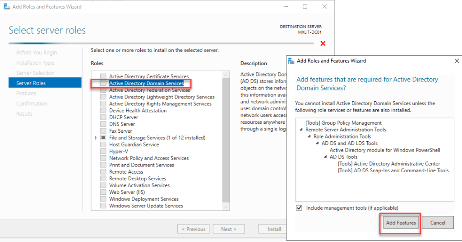Maximize the main wizard window
This screenshot has width=462, height=242.
pos(305,7)
